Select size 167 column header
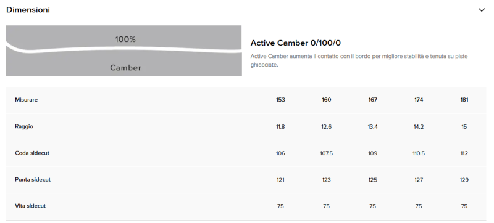The width and height of the screenshot is (494, 223). (372, 100)
